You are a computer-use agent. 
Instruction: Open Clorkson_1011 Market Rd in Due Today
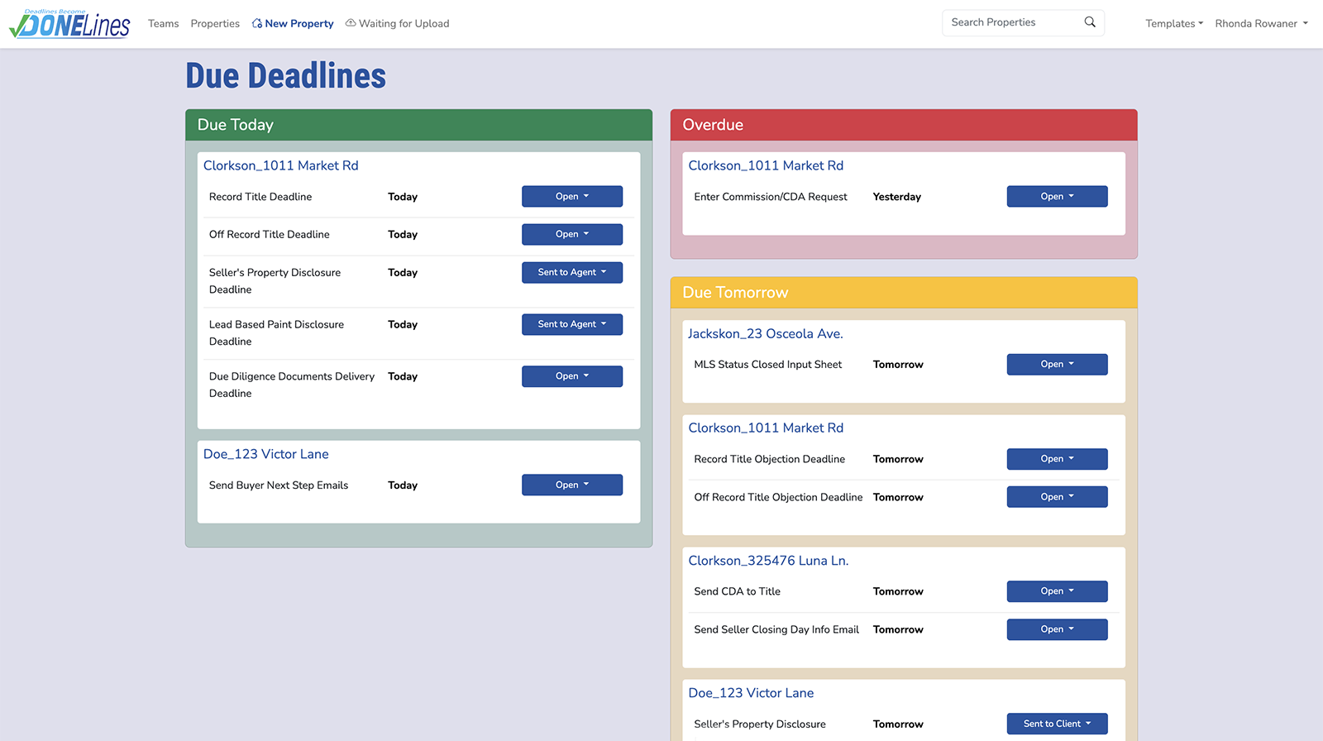pos(281,165)
